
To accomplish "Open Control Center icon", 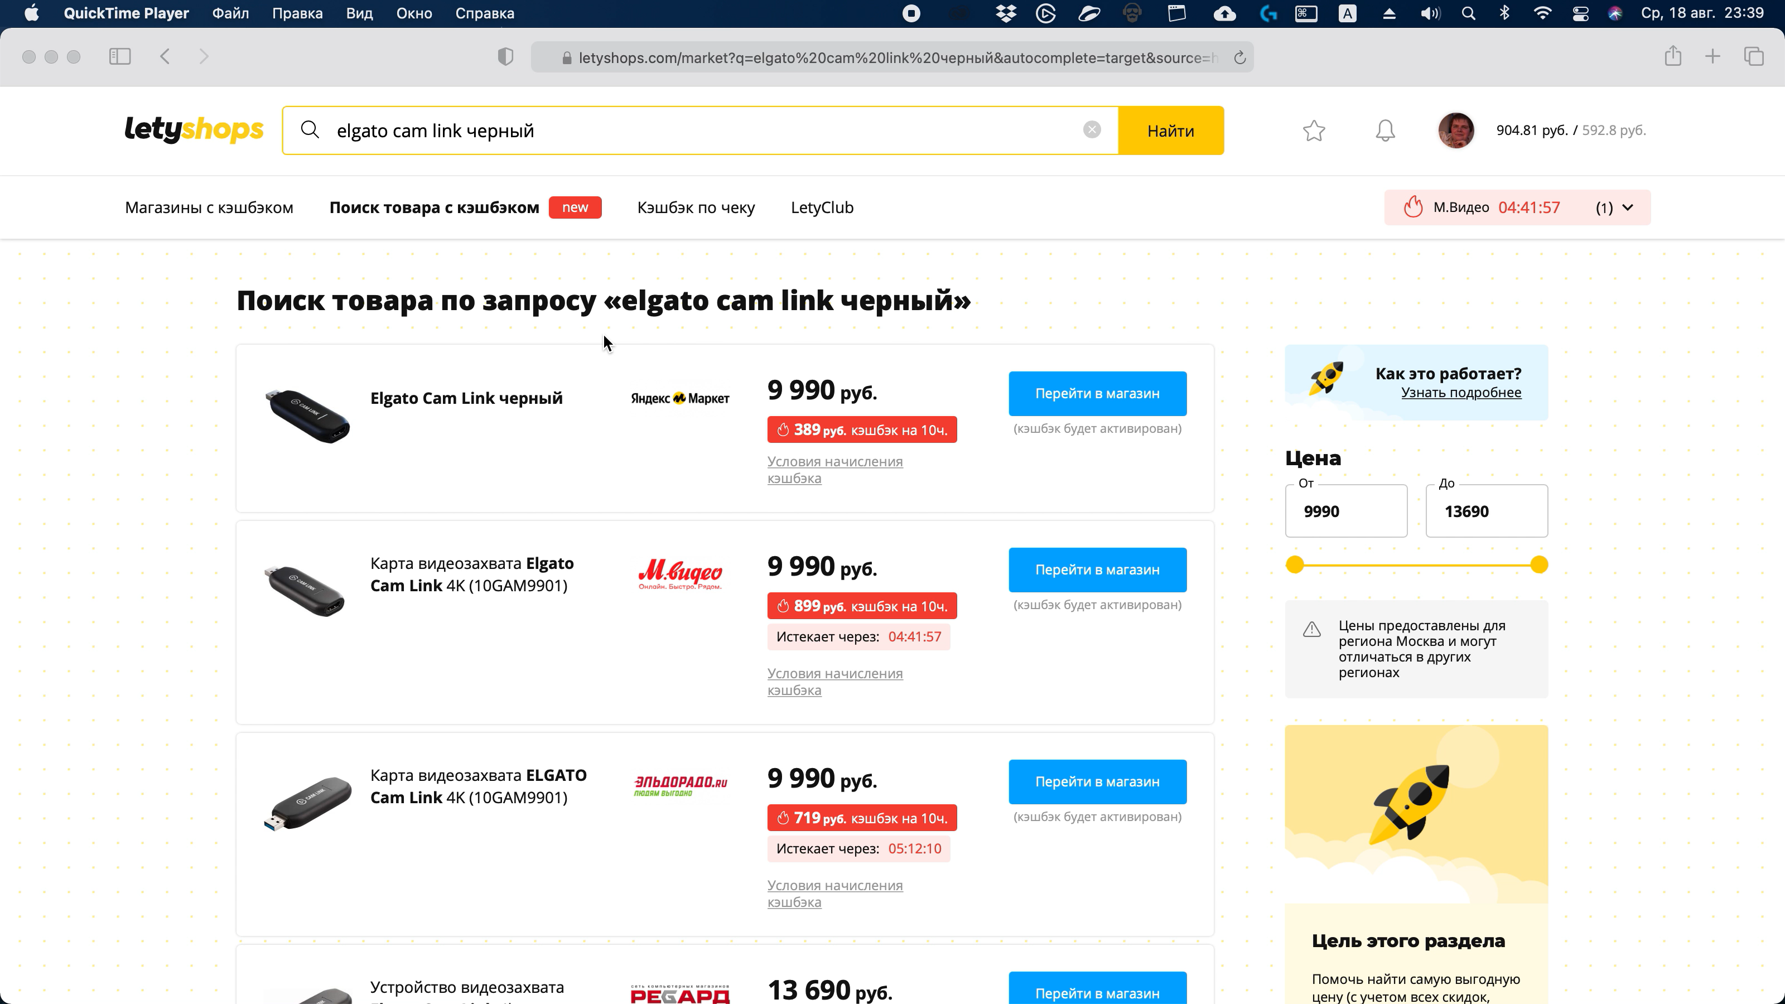I will coord(1581,13).
